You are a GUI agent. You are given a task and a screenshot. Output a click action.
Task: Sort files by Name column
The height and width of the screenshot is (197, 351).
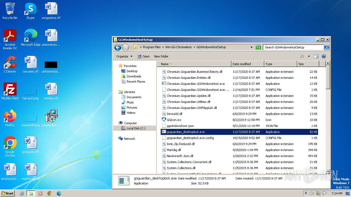pos(194,64)
